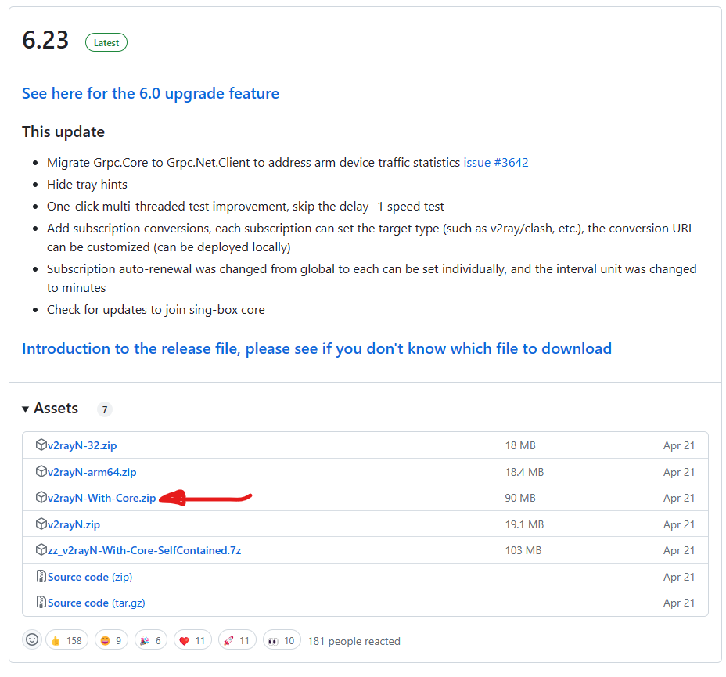Image resolution: width=726 pixels, height=677 pixels.
Task: Click the 6.23 release title
Action: [x=45, y=40]
